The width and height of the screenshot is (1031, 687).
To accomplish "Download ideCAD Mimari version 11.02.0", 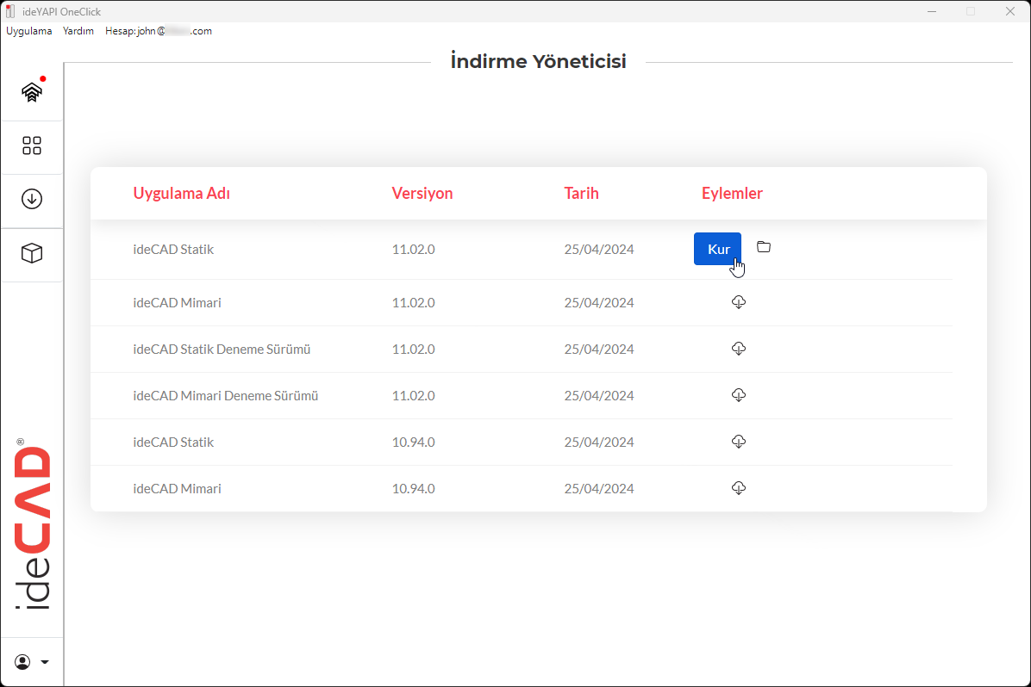I will point(738,302).
